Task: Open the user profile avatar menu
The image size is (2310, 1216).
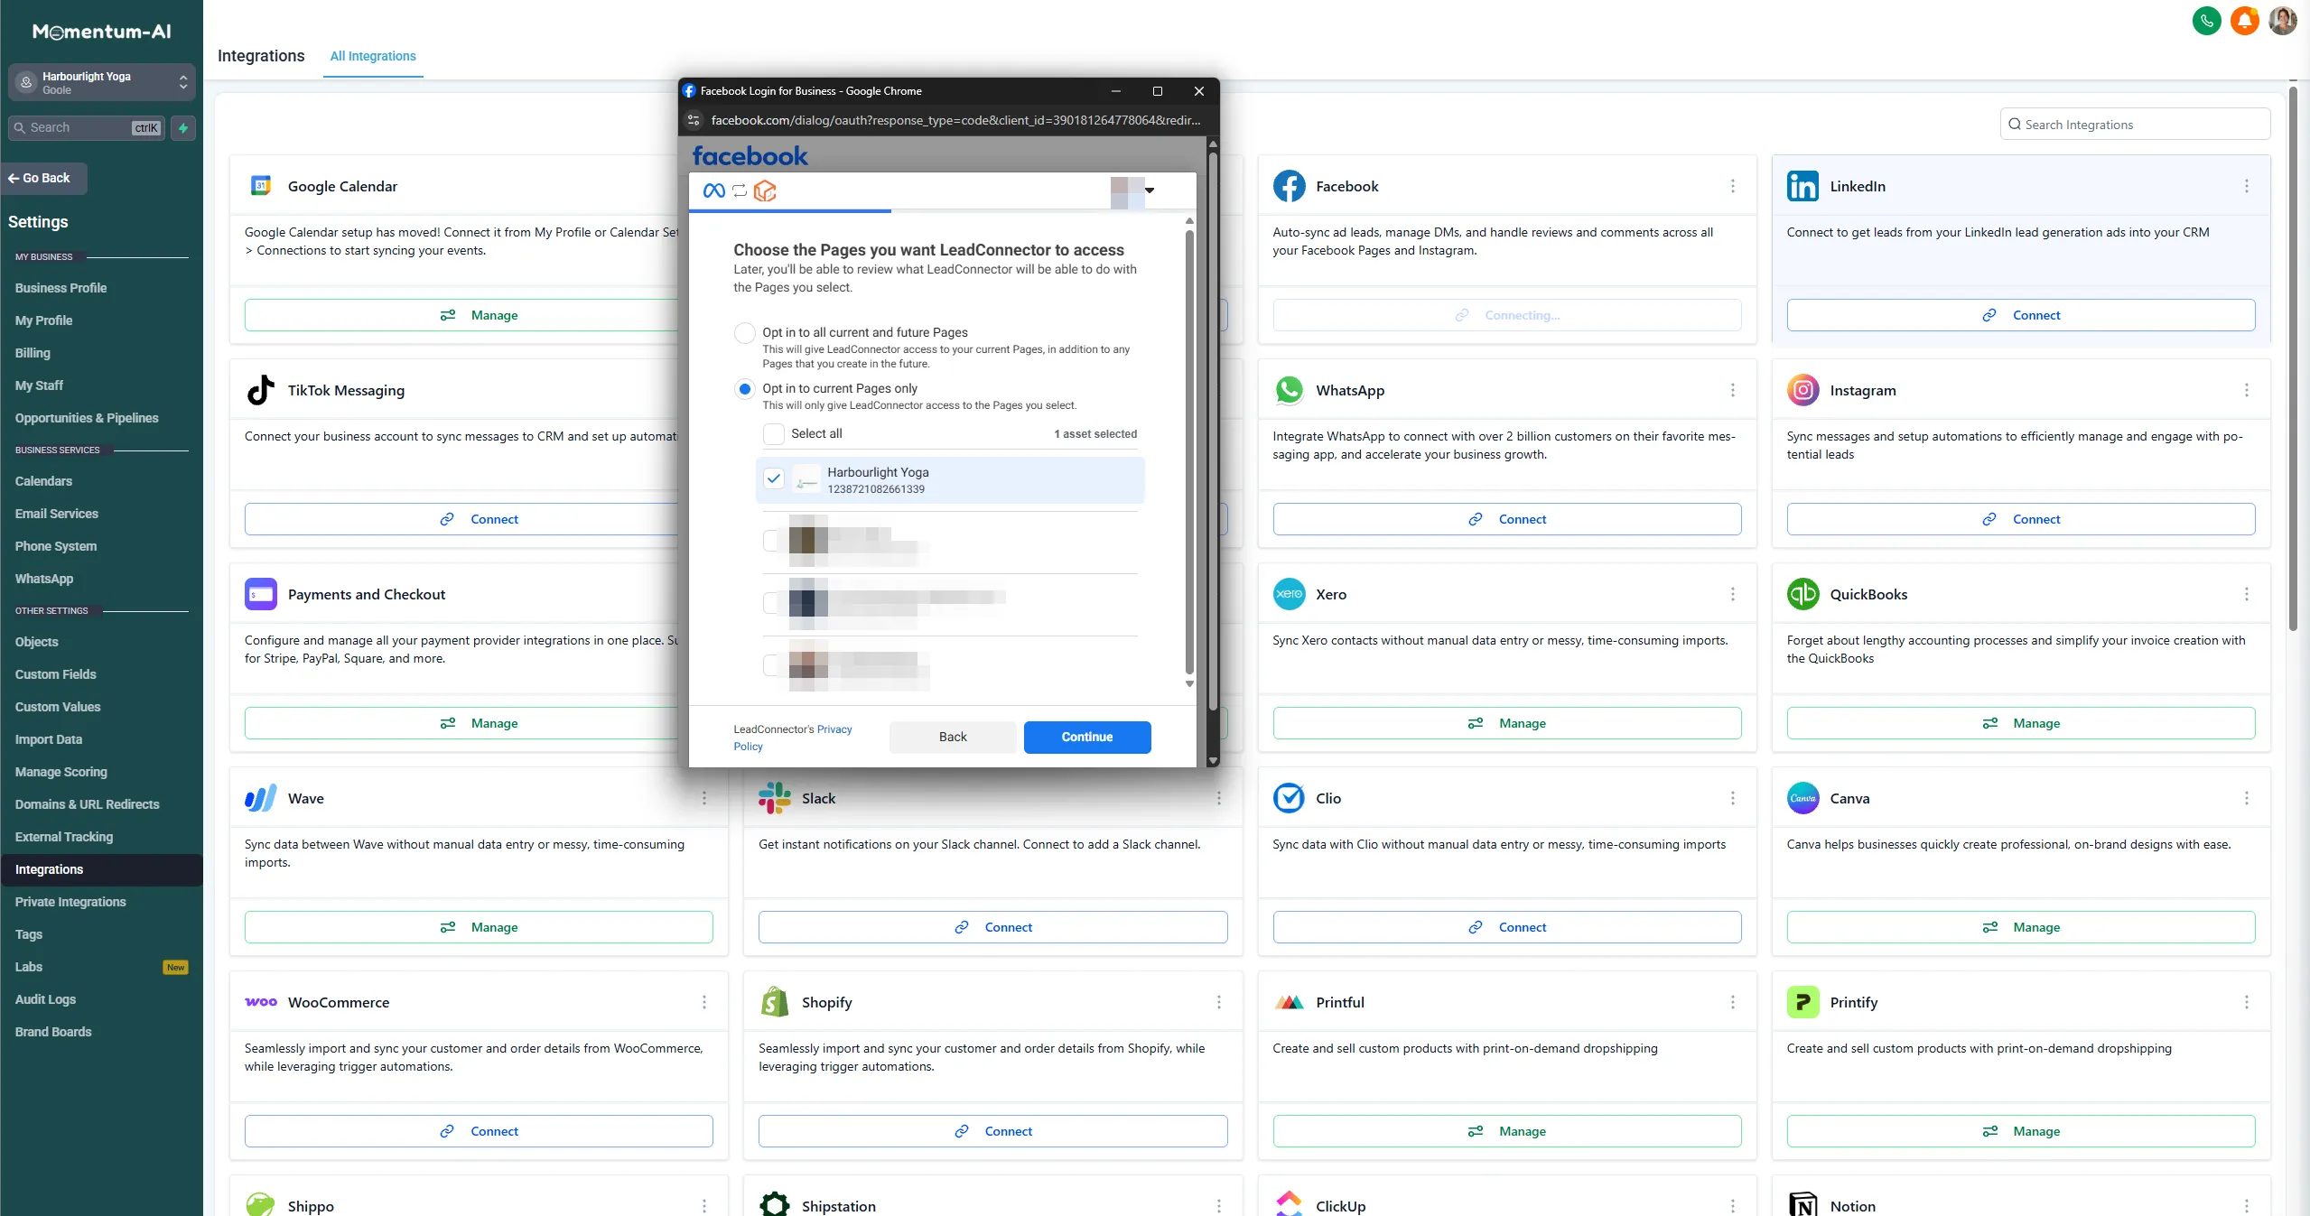Action: coord(2282,20)
